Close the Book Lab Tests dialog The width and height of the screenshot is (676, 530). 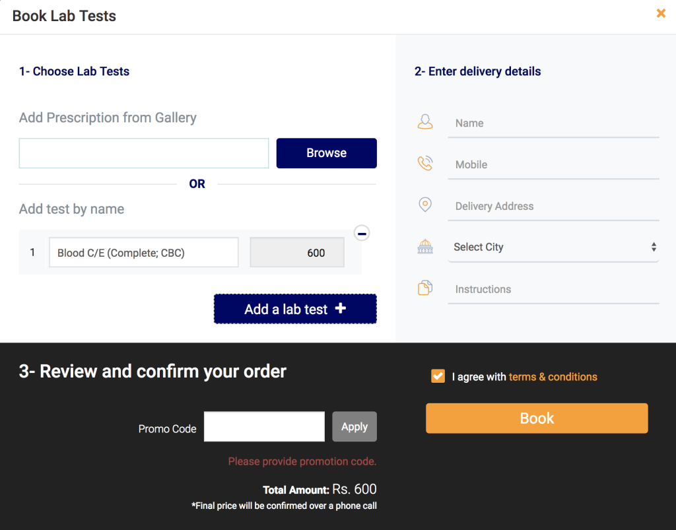[x=660, y=13]
